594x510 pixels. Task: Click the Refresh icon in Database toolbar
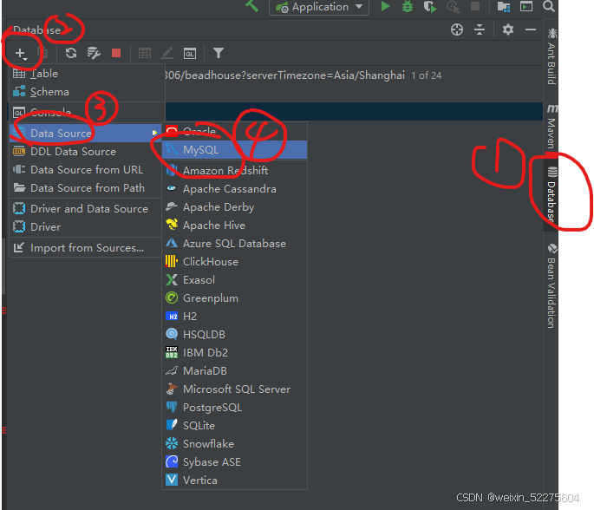coord(71,53)
